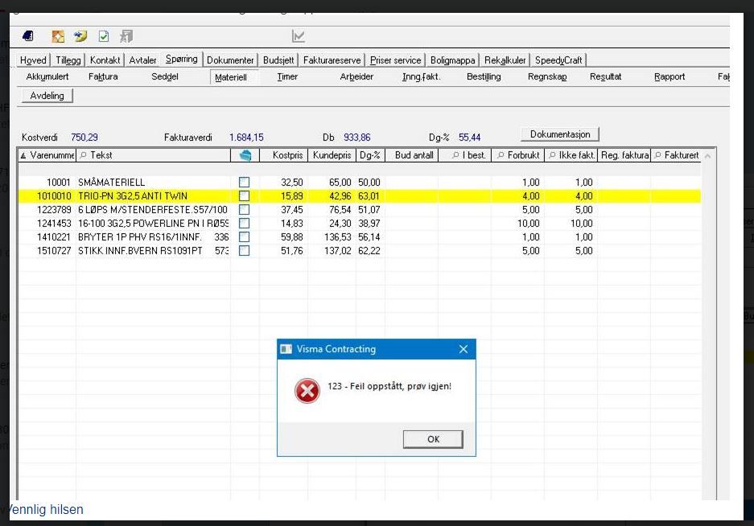Open the Hoved tab
Image resolution: width=754 pixels, height=526 pixels.
[x=33, y=60]
